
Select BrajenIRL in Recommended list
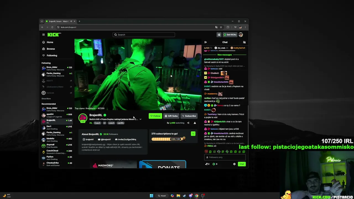pos(57,121)
